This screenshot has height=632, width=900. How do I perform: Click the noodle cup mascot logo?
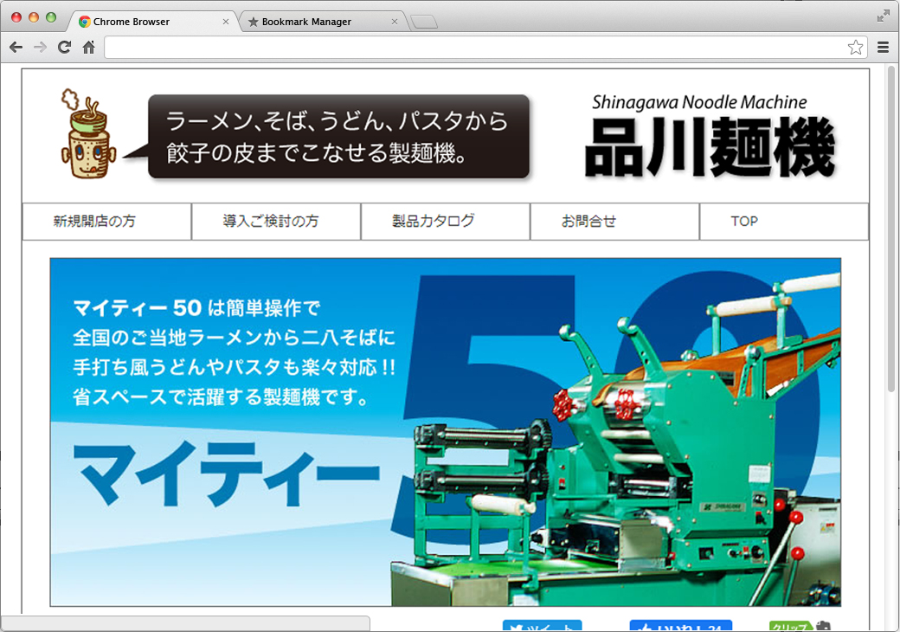tap(88, 133)
